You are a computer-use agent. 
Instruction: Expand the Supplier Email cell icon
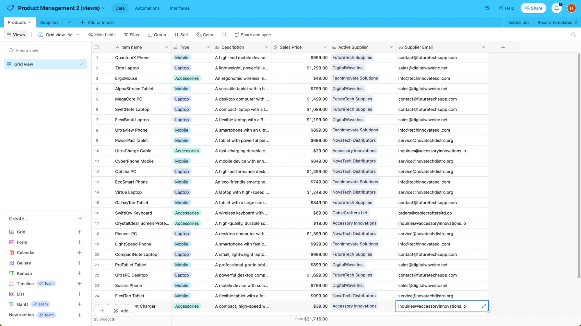(x=484, y=306)
